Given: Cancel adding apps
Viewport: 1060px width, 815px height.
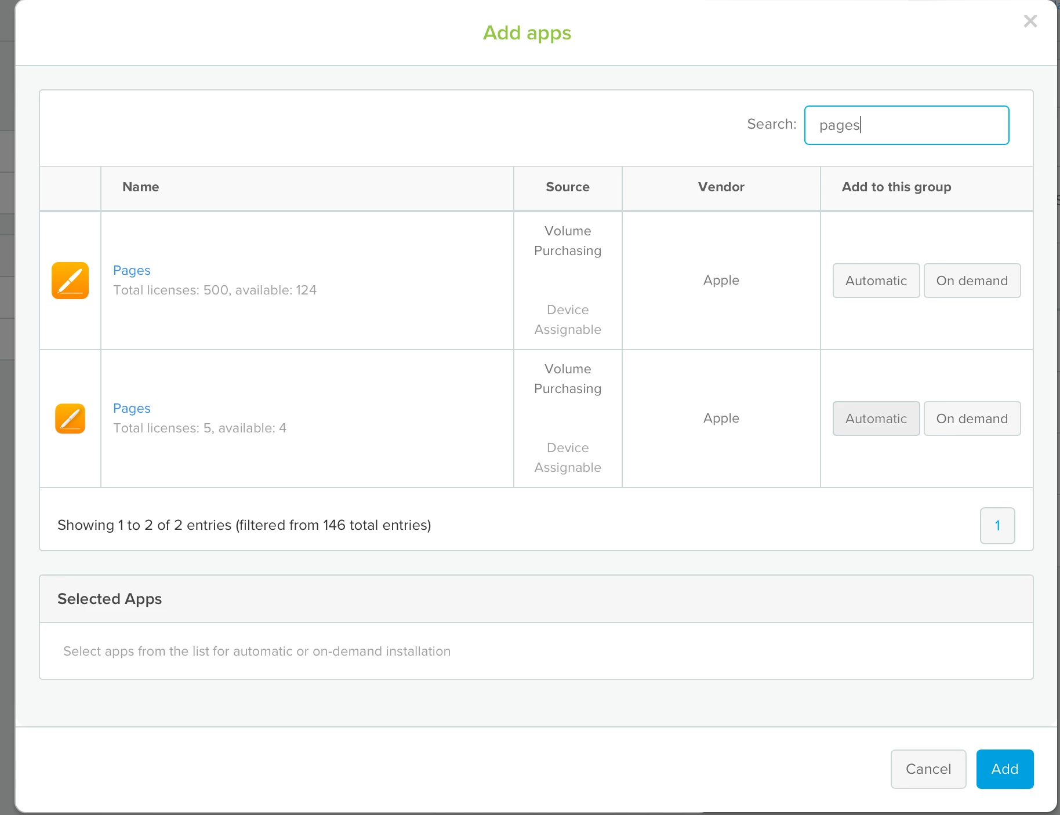Looking at the screenshot, I should (x=928, y=769).
